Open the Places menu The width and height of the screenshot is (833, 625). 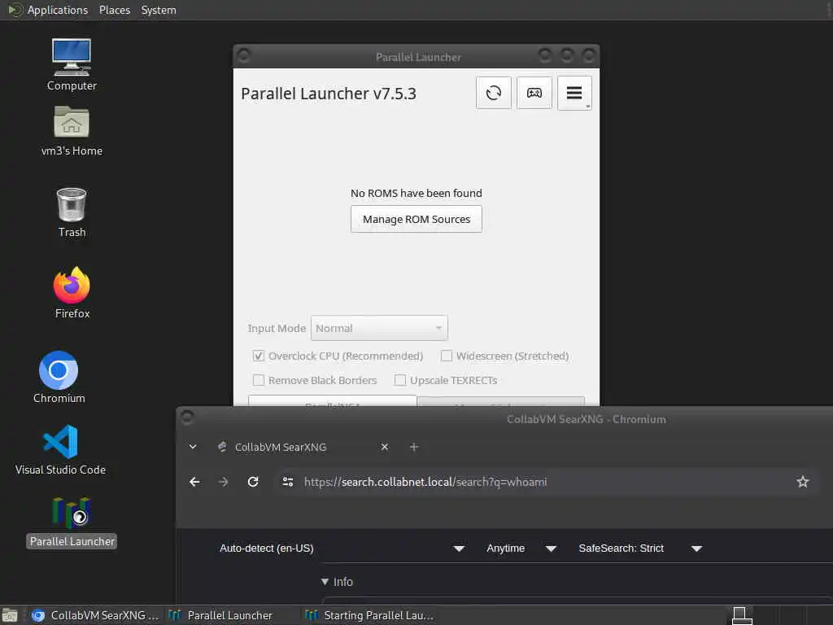(x=114, y=10)
